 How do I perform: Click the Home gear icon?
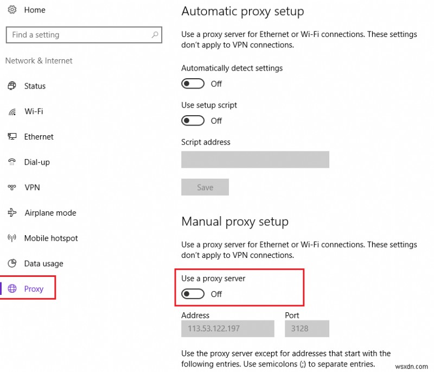pos(12,10)
